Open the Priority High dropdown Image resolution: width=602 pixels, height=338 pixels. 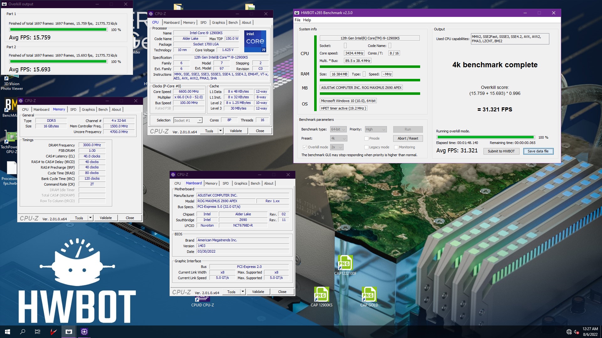376,129
